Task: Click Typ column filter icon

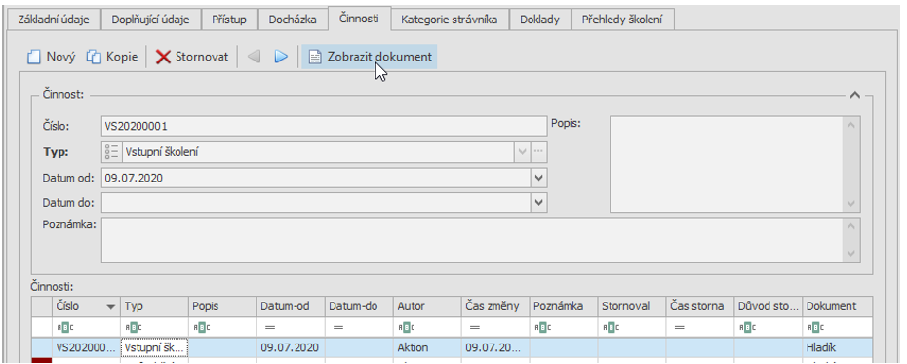Action: click(133, 327)
